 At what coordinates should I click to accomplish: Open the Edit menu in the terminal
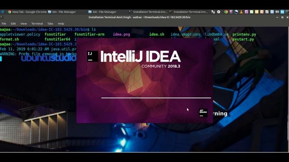13,24
